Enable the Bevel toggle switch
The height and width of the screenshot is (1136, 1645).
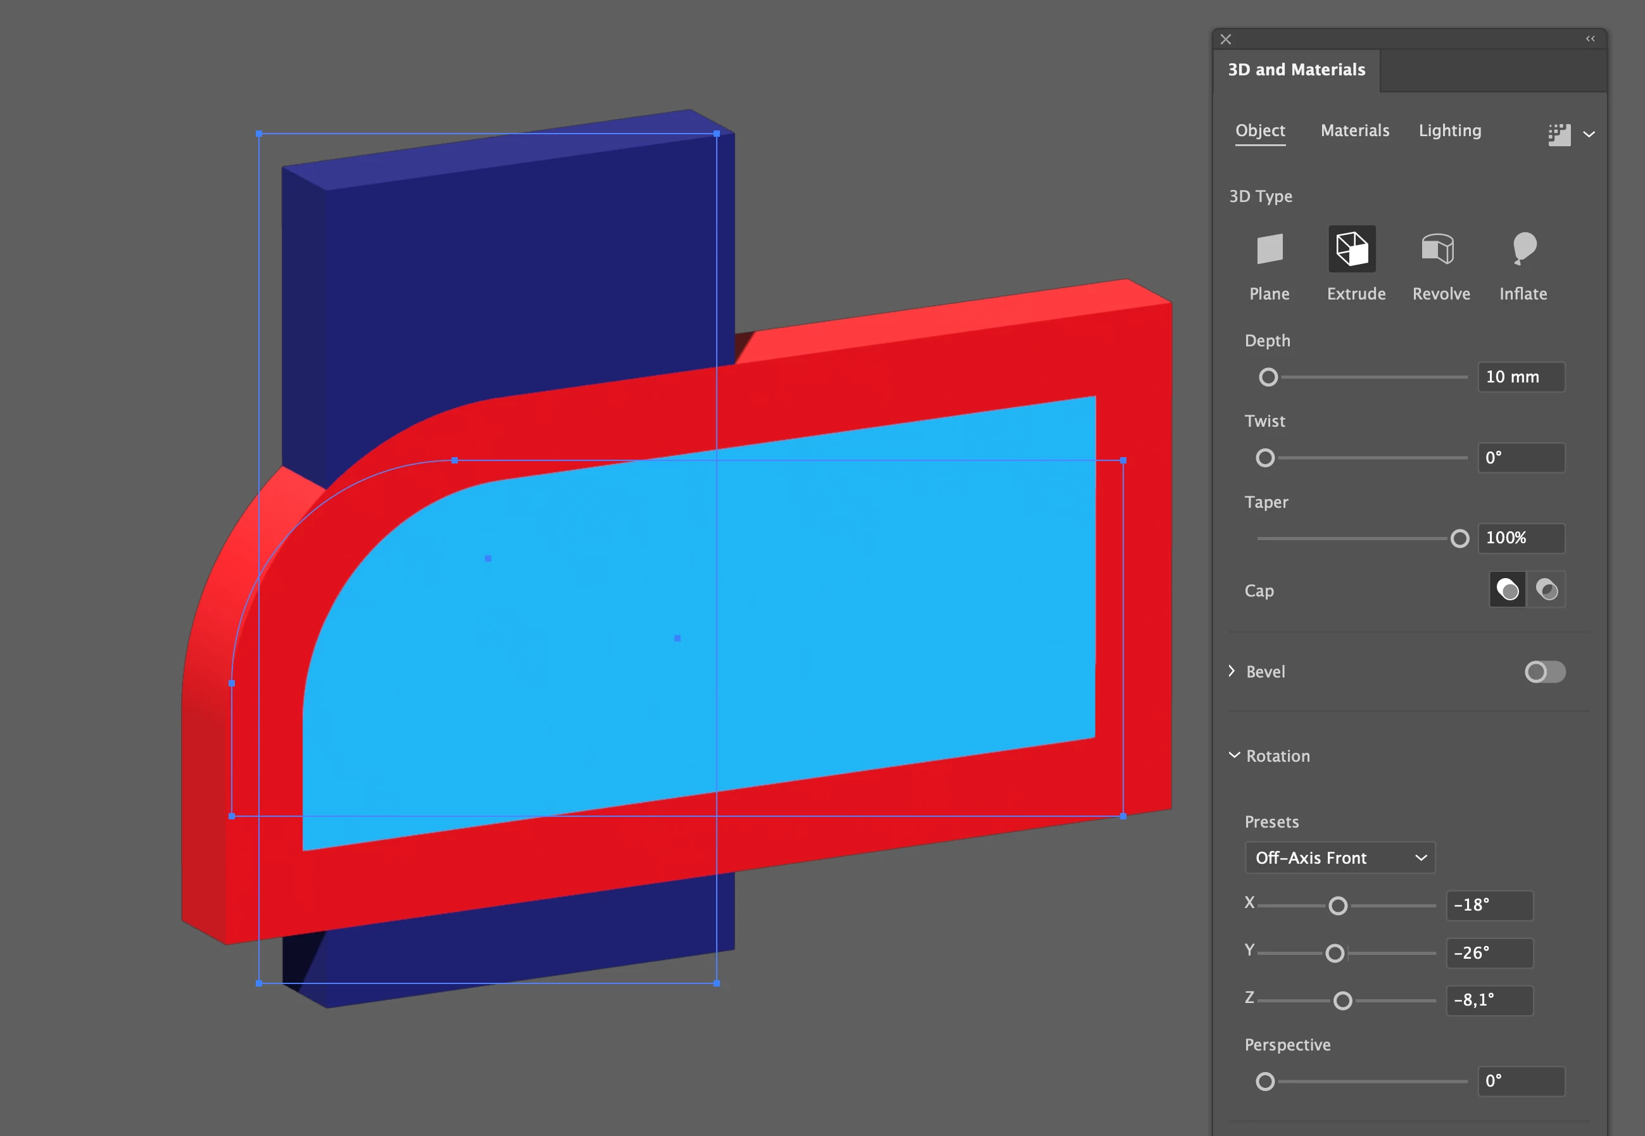(1544, 672)
